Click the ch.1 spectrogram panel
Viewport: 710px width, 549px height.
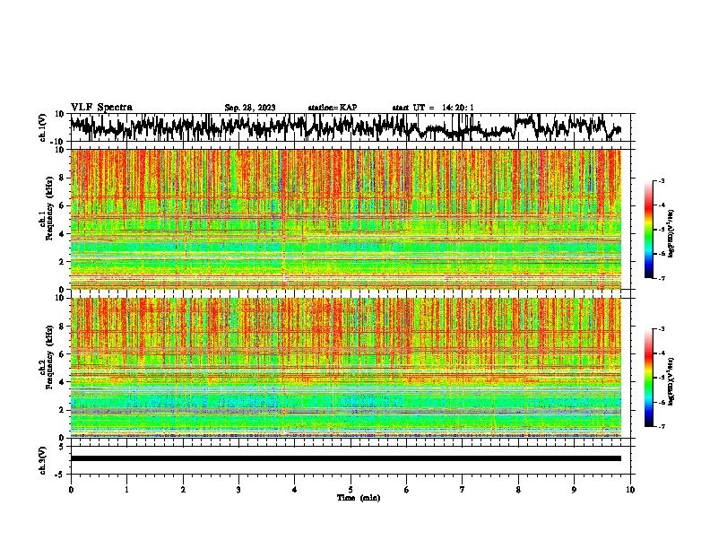pyautogui.click(x=345, y=219)
